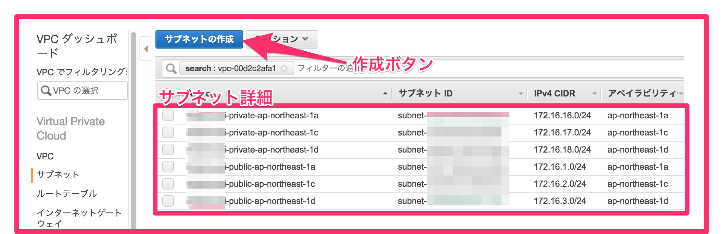Click the -private-ap-northeast-1d subnet name
The image size is (723, 234).
272,150
